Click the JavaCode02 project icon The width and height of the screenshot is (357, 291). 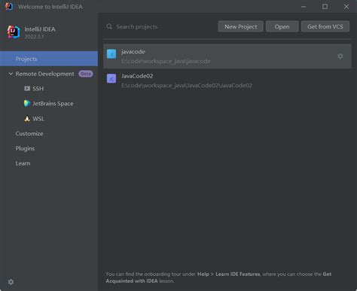(111, 78)
